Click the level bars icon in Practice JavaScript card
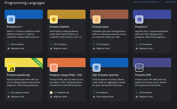The image size is (177, 109). (x=8, y=97)
